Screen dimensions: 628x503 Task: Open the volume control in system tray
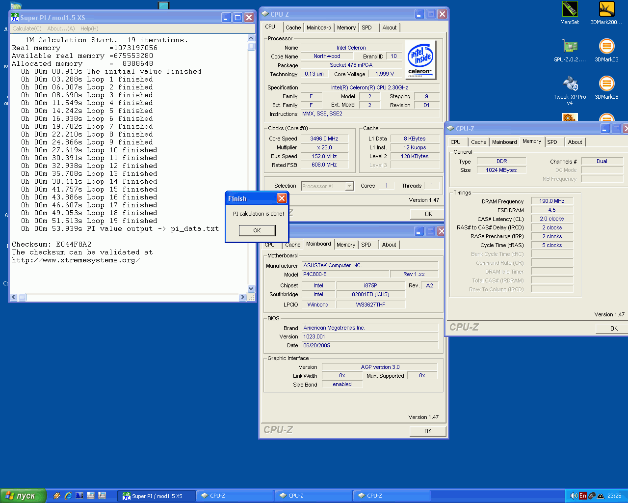[573, 496]
